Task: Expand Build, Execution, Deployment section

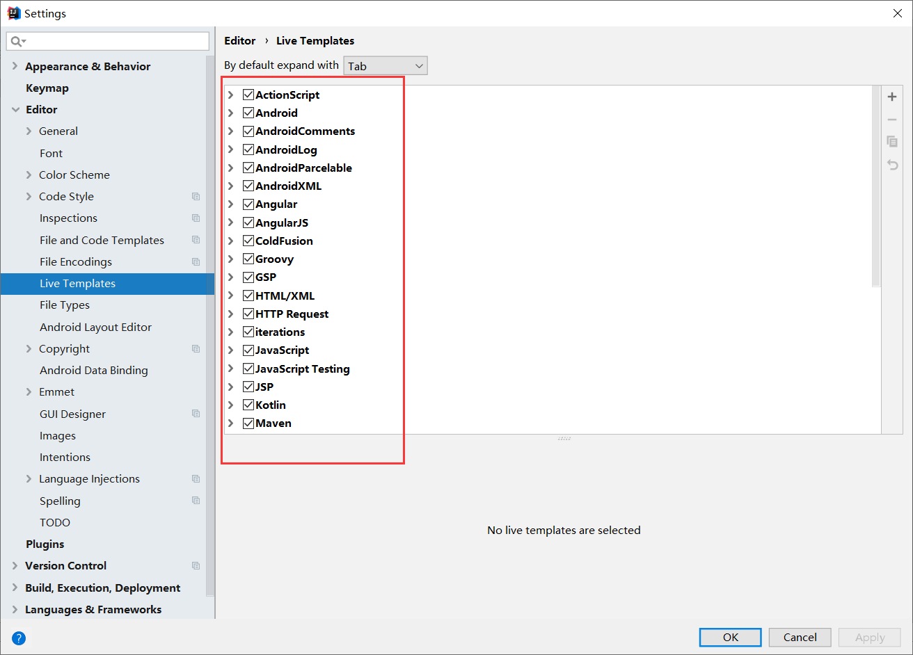Action: (x=15, y=588)
